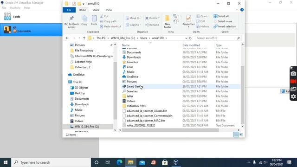Image resolution: width=297 pixels, height=167 pixels.
Task: Click Paste shortcut in ribbon
Action: point(110,26)
